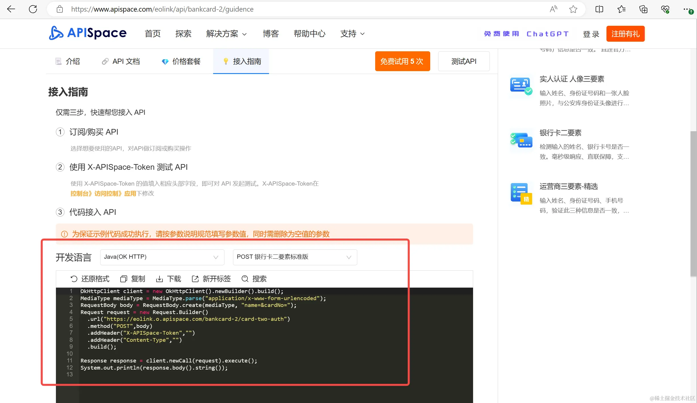This screenshot has height=403, width=697.
Task: Expand the POST 银行卡二要素标准版 dropdown
Action: tap(295, 257)
